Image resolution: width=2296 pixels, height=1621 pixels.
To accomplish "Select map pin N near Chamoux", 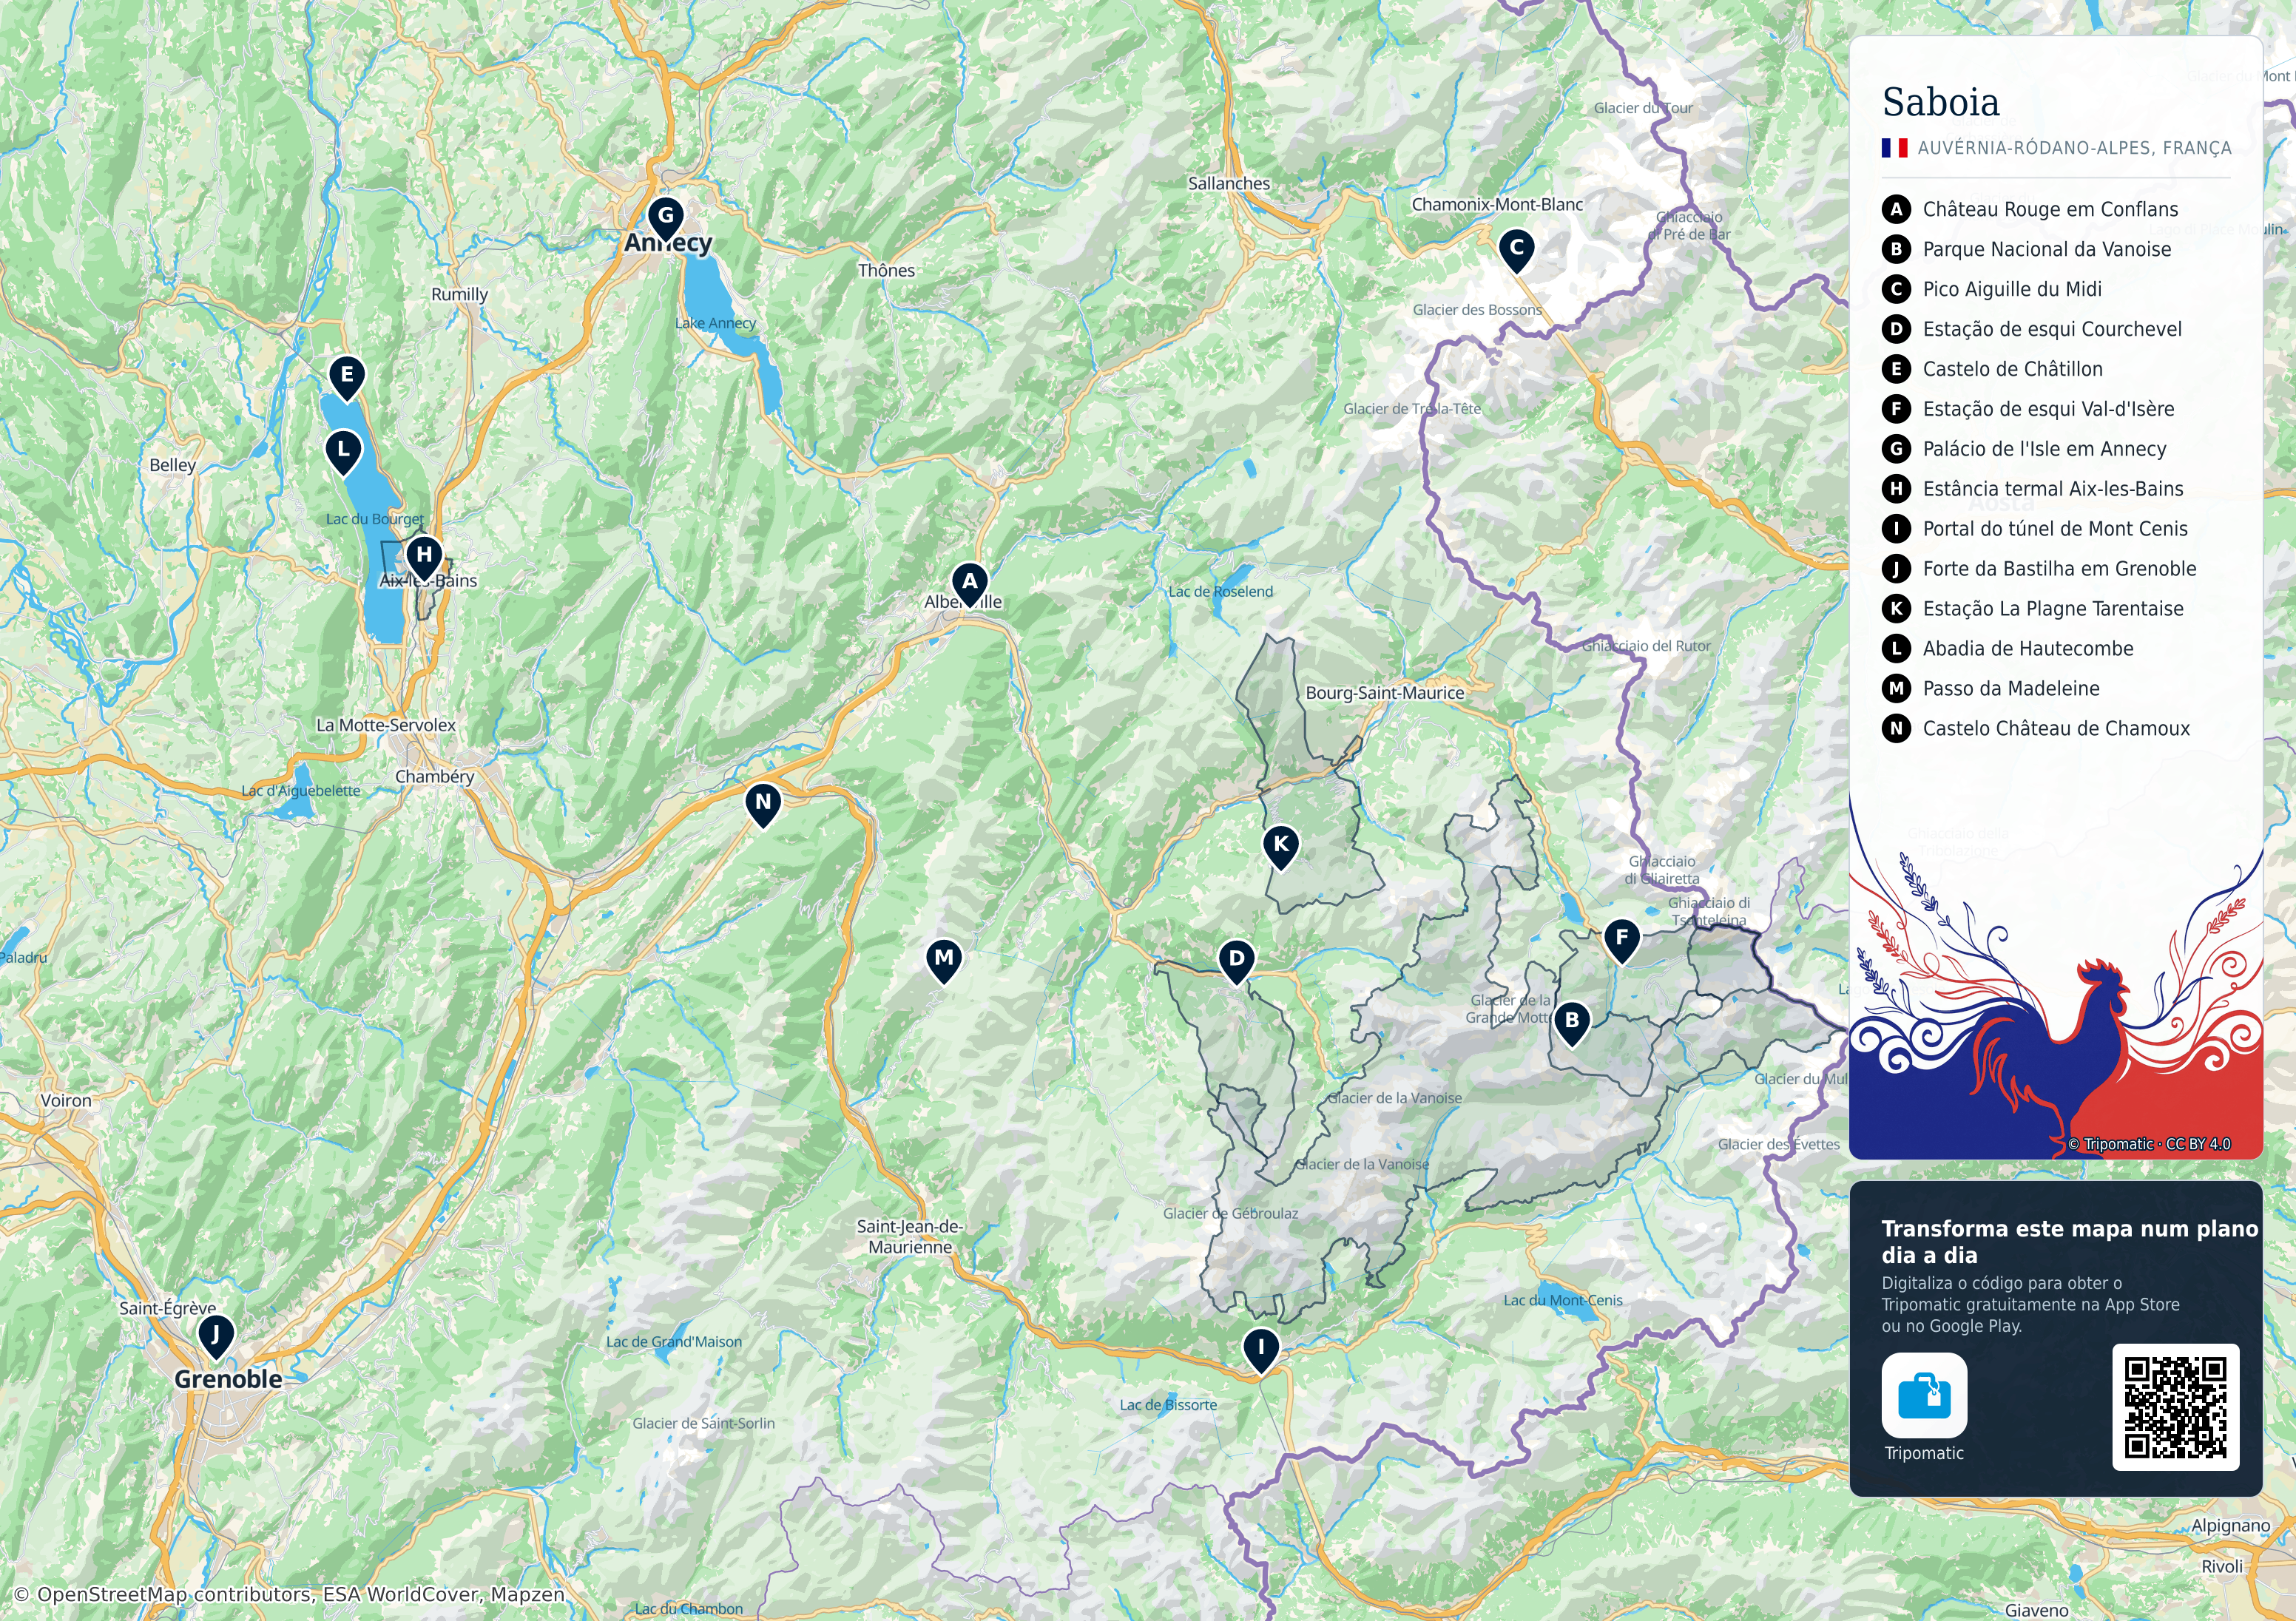I will click(x=763, y=805).
